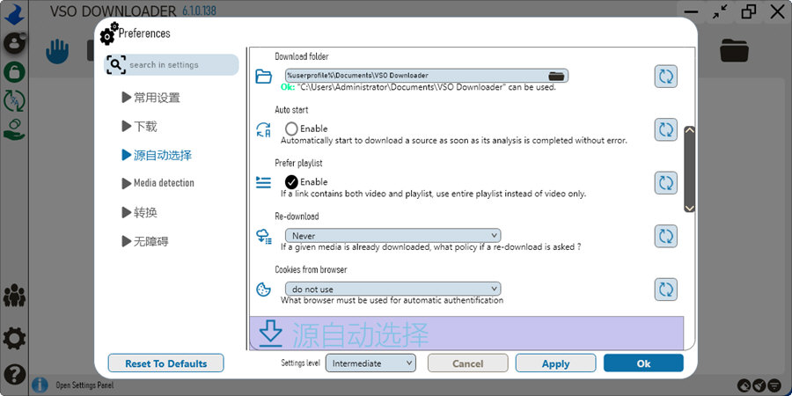Open the community people sidebar icon
The width and height of the screenshot is (792, 396).
[x=14, y=296]
